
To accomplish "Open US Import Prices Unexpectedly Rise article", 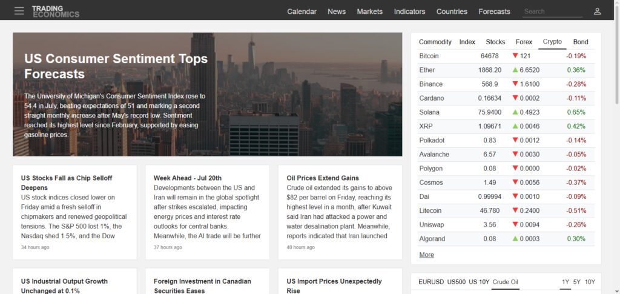I will coord(334,286).
